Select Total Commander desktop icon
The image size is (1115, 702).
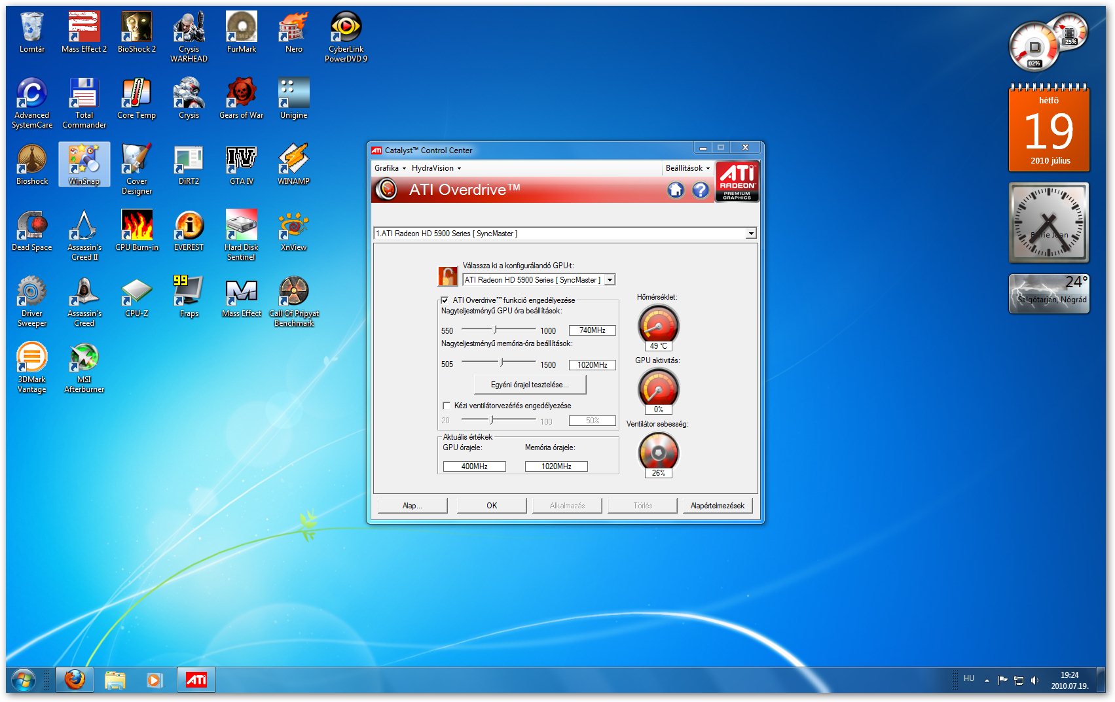[84, 103]
